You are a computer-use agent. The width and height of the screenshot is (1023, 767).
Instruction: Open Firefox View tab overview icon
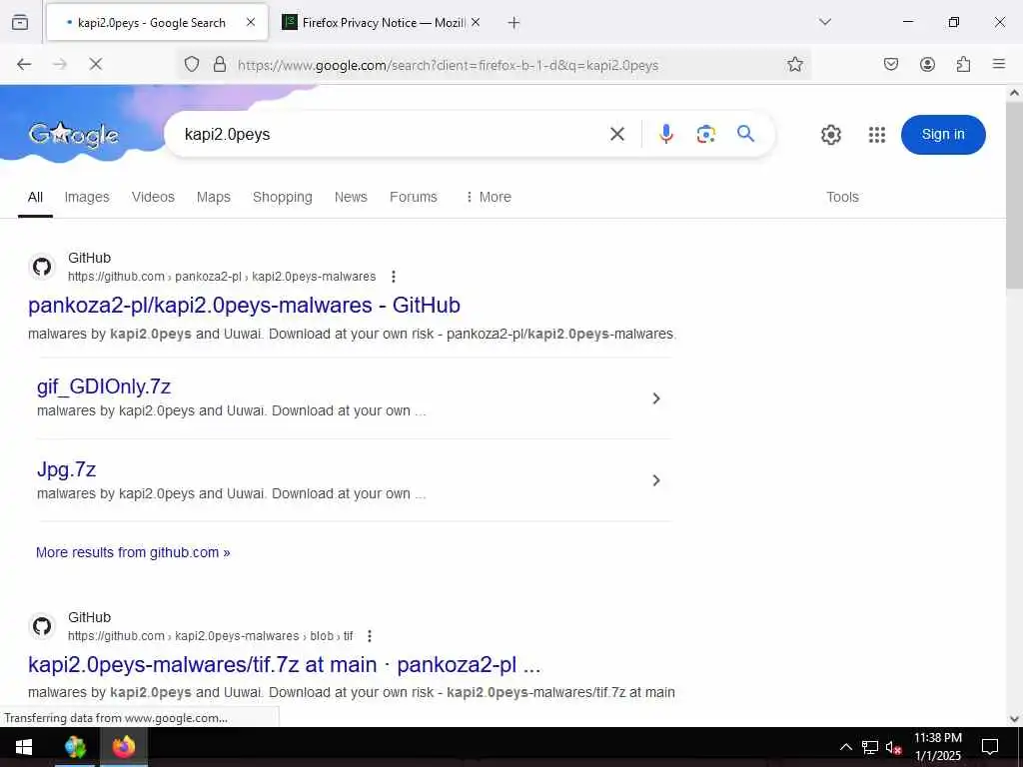tap(20, 22)
